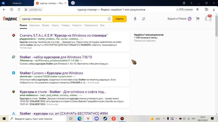Screen dimensions: 218x122
Task: Go back with the browser back arrow
Action: pyautogui.click(x=4, y=9)
